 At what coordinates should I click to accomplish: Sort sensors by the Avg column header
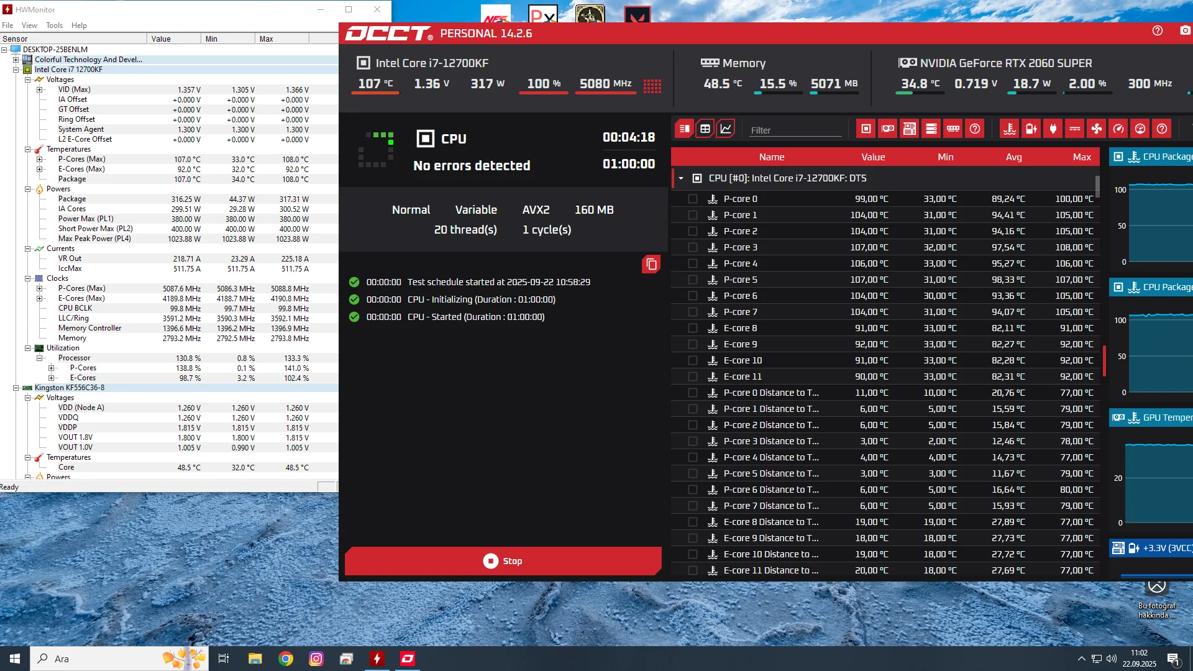pyautogui.click(x=1013, y=157)
